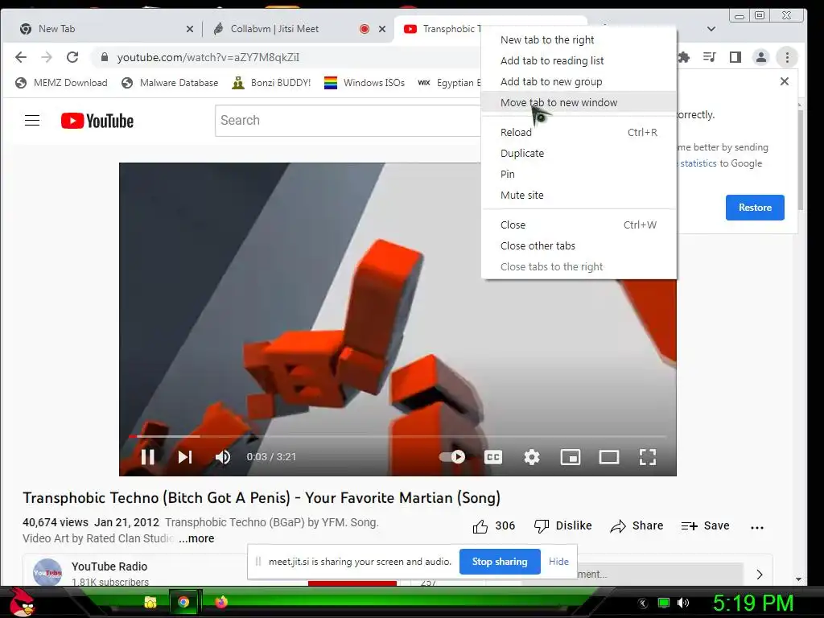824x618 pixels.
Task: Toggle the autoplay switch in the player
Action: tap(452, 457)
